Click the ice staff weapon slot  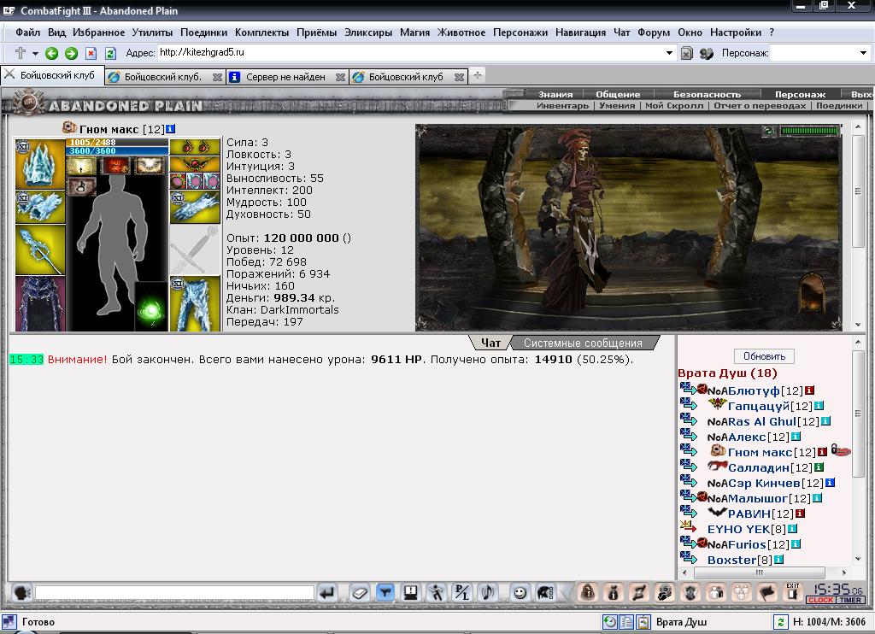click(39, 250)
